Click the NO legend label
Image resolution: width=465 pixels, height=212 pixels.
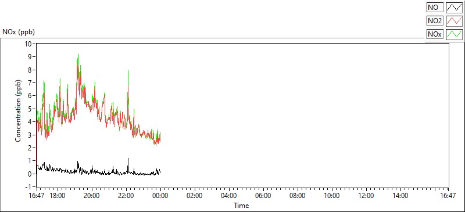pyautogui.click(x=435, y=7)
